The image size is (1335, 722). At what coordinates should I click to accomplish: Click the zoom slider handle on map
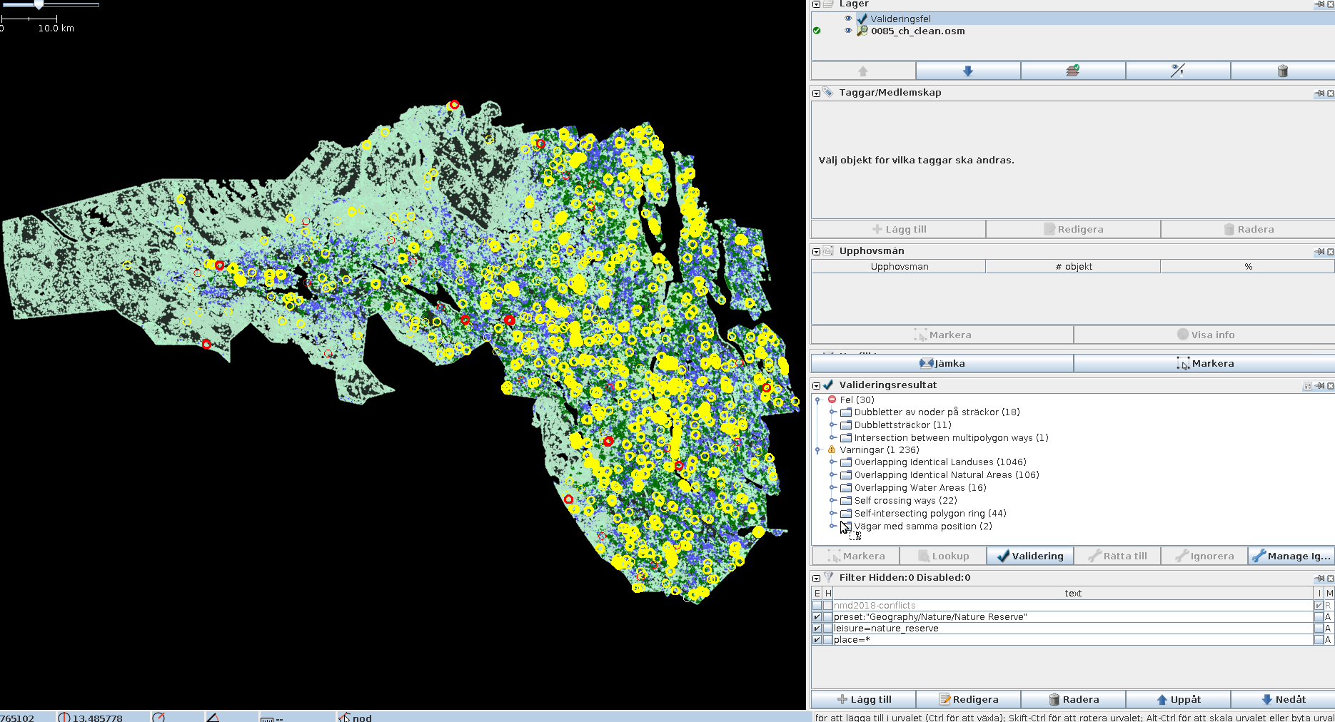tap(39, 4)
